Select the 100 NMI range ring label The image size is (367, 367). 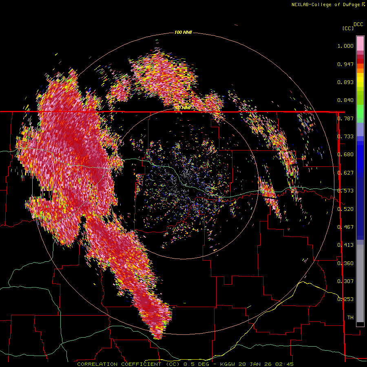[183, 32]
